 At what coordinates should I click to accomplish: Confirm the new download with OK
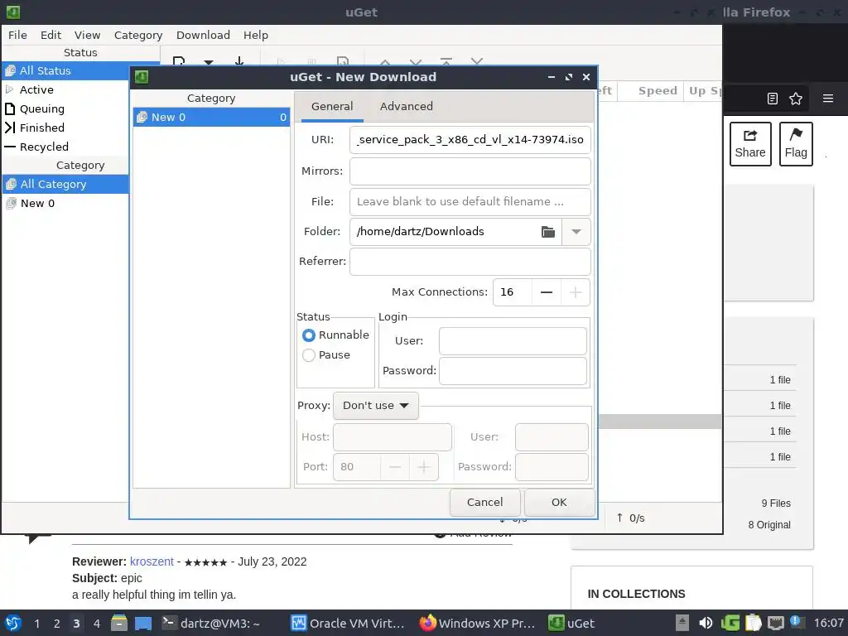click(x=559, y=503)
